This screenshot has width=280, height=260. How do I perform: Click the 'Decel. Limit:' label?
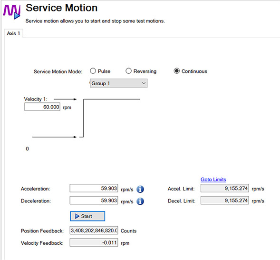point(182,201)
